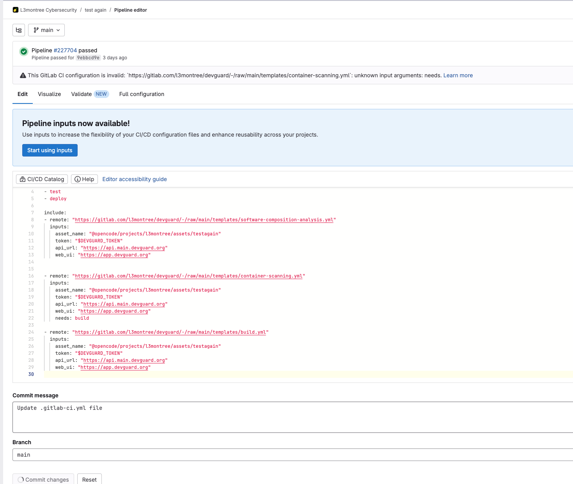Viewport: 573px width, 484px height.
Task: Follow the Learn more link in the alert
Action: pyautogui.click(x=458, y=75)
